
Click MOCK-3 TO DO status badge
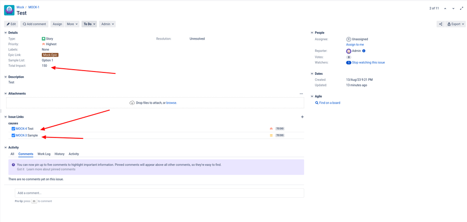pyautogui.click(x=280, y=136)
